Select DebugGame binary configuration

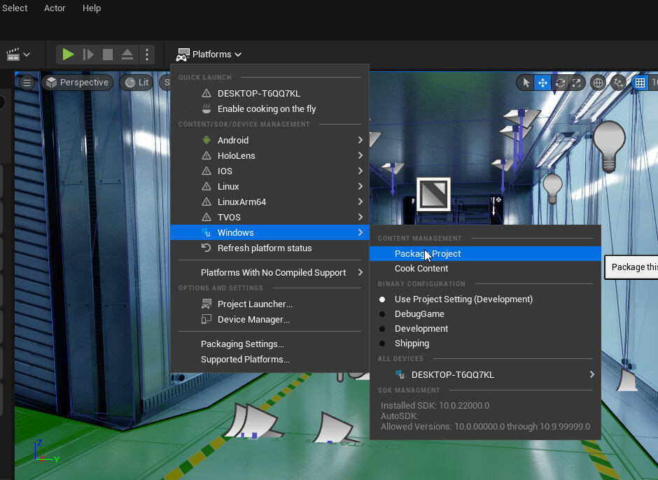pos(419,314)
